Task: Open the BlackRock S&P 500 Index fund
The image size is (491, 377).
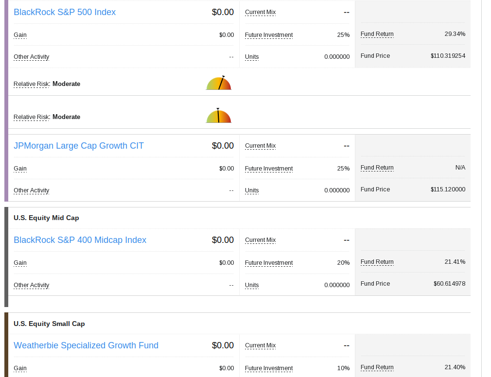Action: (x=65, y=12)
